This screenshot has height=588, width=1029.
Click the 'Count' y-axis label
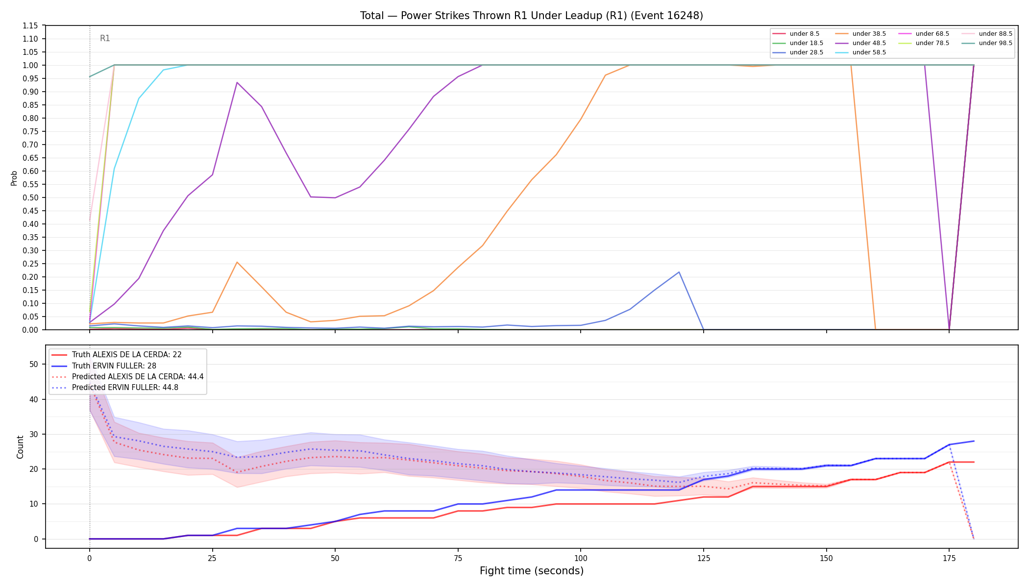(x=20, y=447)
